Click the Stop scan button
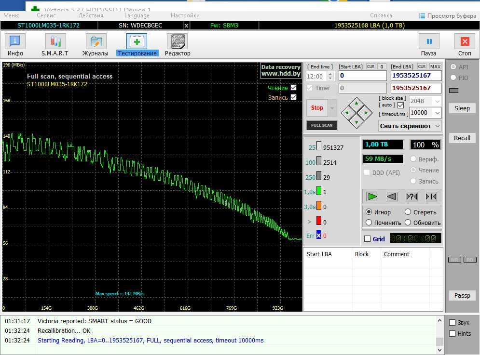Image resolution: width=480 pixels, height=355 pixels. 317,108
